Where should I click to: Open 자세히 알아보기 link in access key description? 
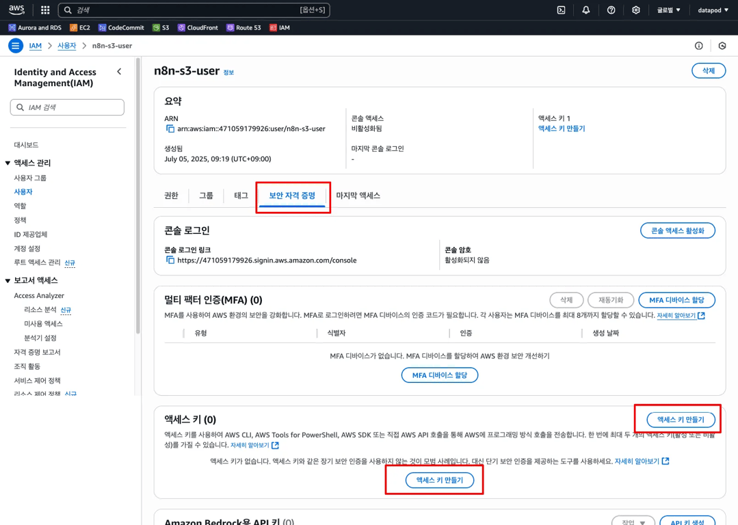pos(254,445)
